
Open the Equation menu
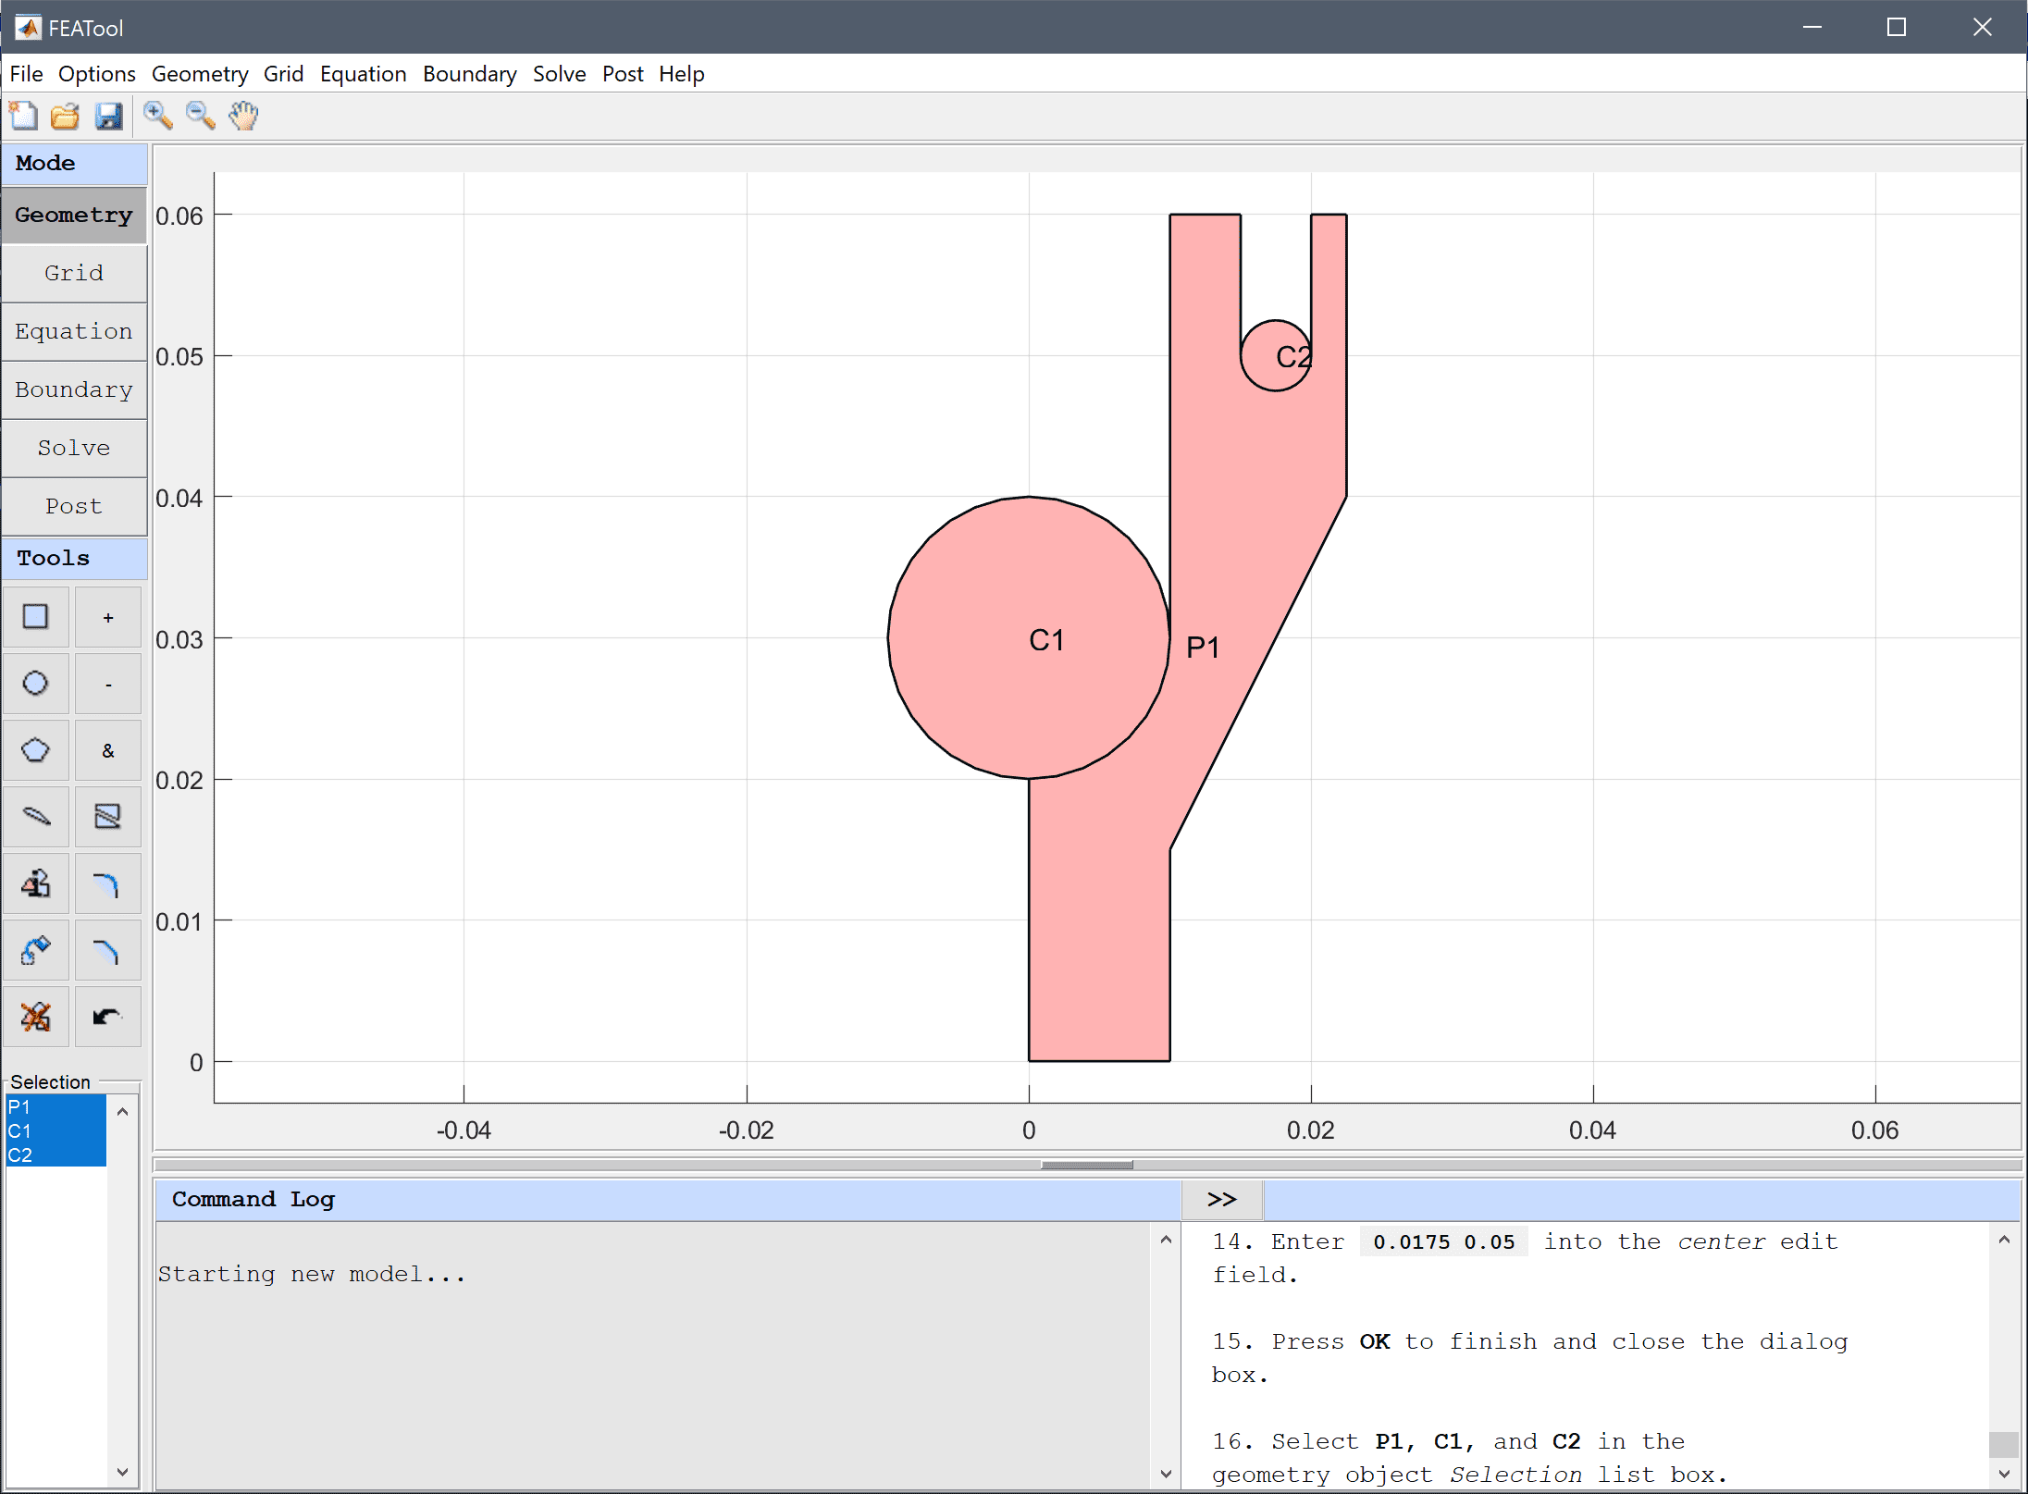[x=363, y=74]
